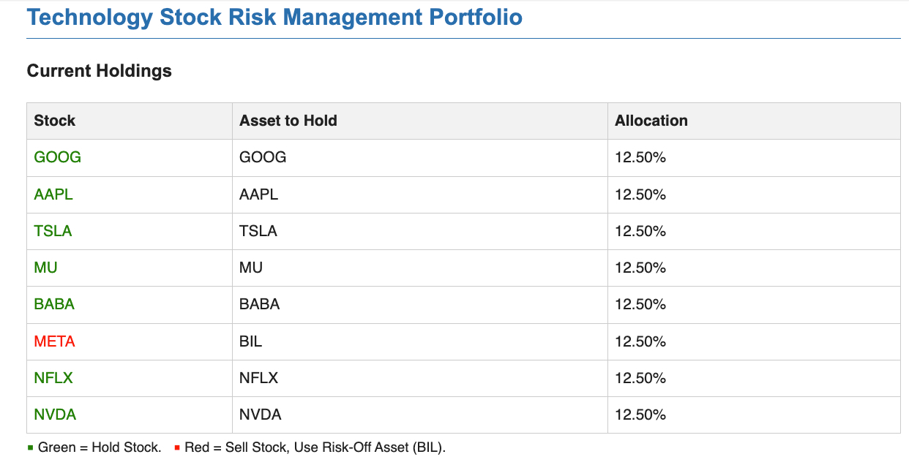Click the red legend square
The image size is (909, 476).
tap(177, 447)
